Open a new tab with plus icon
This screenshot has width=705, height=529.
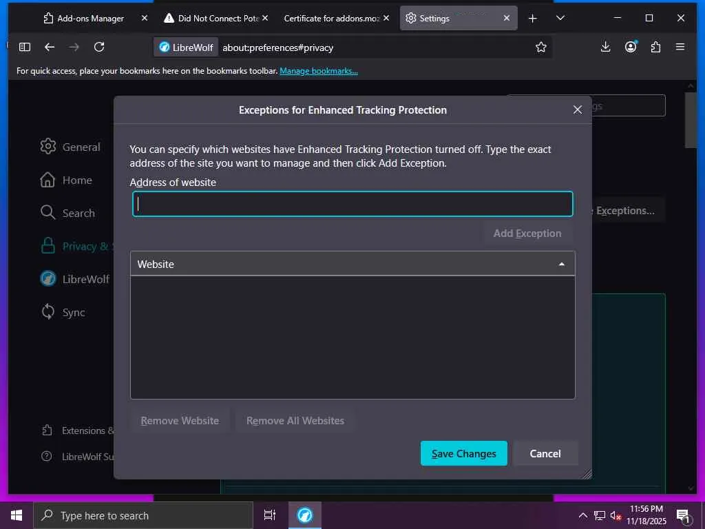(533, 18)
